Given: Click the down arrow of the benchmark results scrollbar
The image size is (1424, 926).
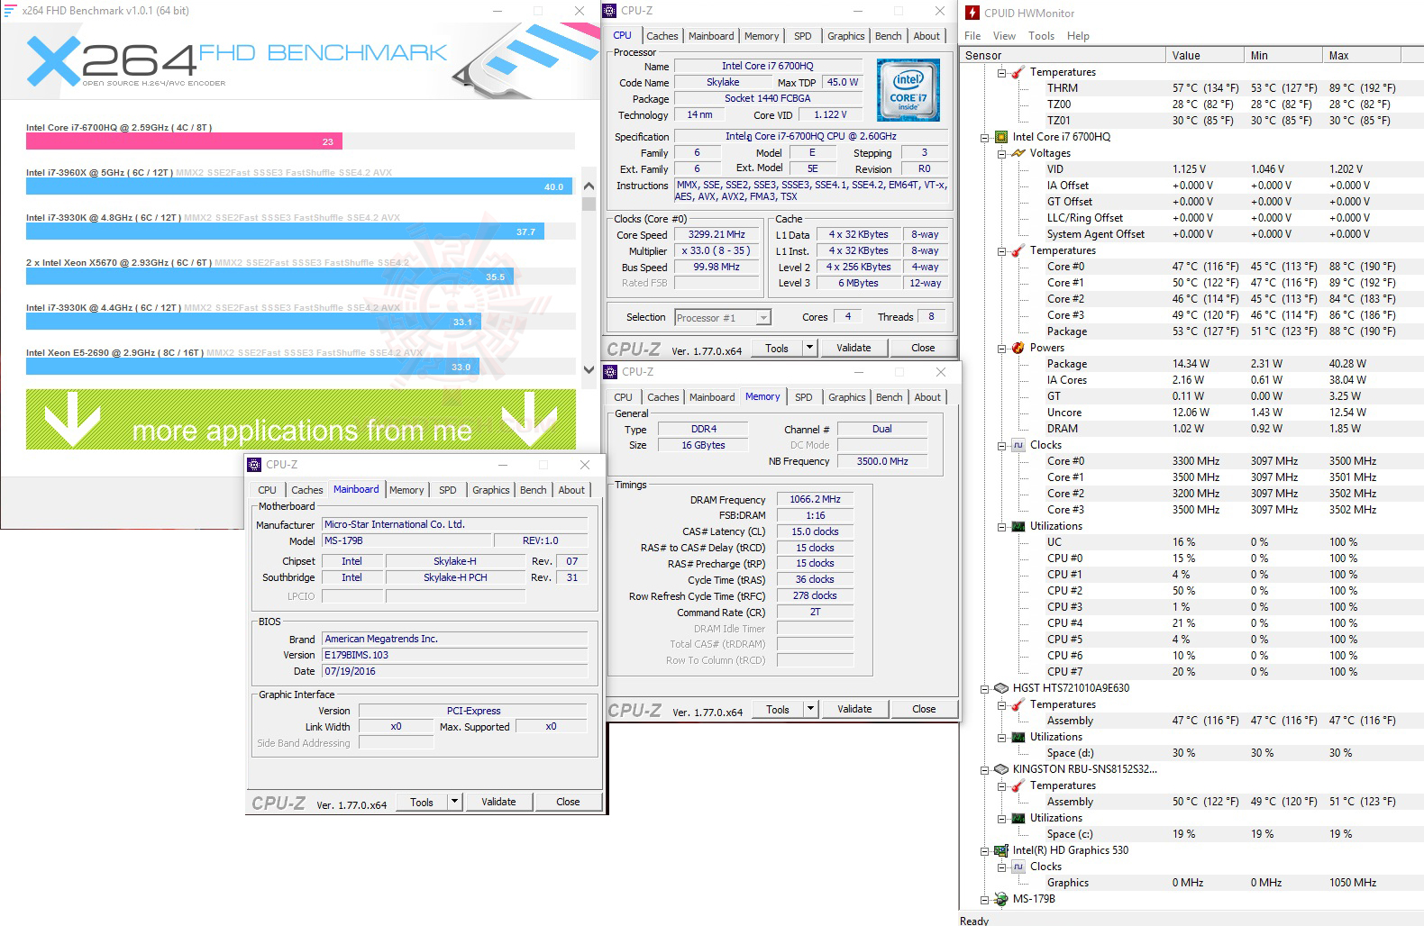Looking at the screenshot, I should pos(589,369).
